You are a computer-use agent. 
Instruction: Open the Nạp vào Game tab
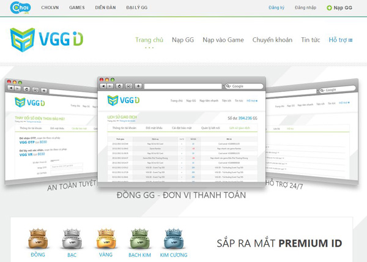(223, 40)
